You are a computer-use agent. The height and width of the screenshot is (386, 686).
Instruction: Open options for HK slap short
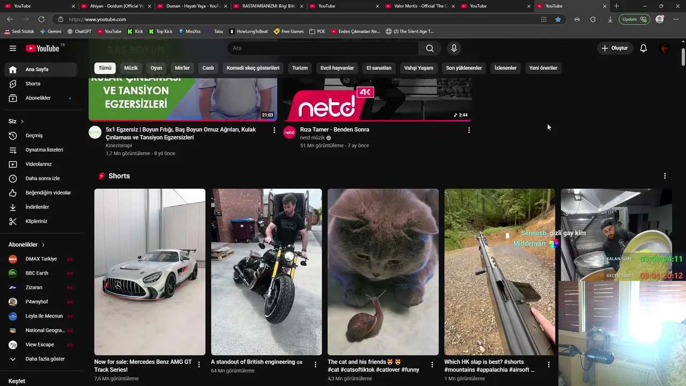point(548,365)
